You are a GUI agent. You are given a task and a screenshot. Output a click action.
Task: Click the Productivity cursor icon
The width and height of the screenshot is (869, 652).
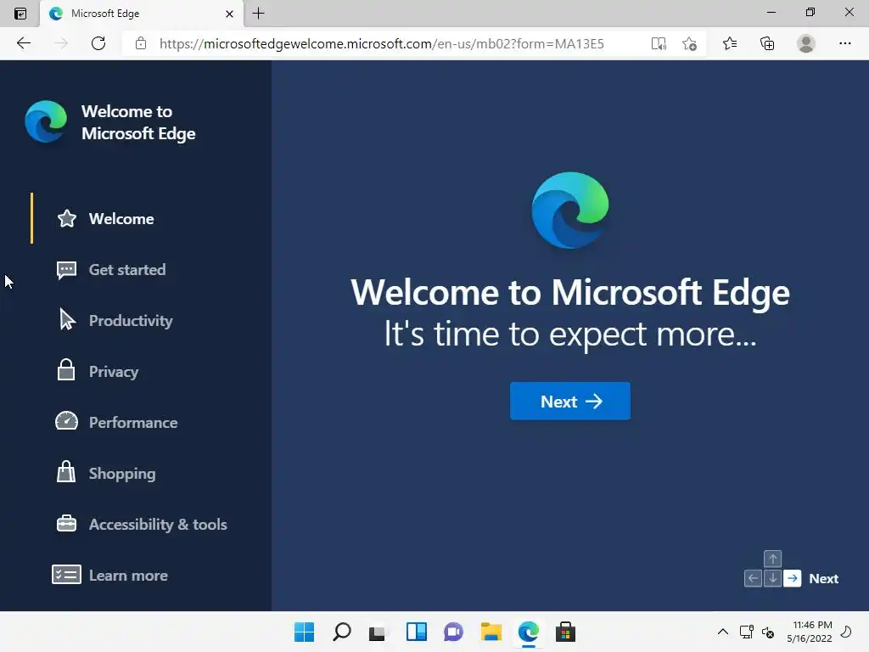[x=67, y=319]
